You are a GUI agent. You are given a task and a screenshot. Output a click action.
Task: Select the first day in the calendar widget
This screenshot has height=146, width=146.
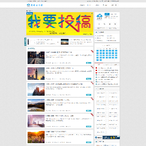coord(97,51)
